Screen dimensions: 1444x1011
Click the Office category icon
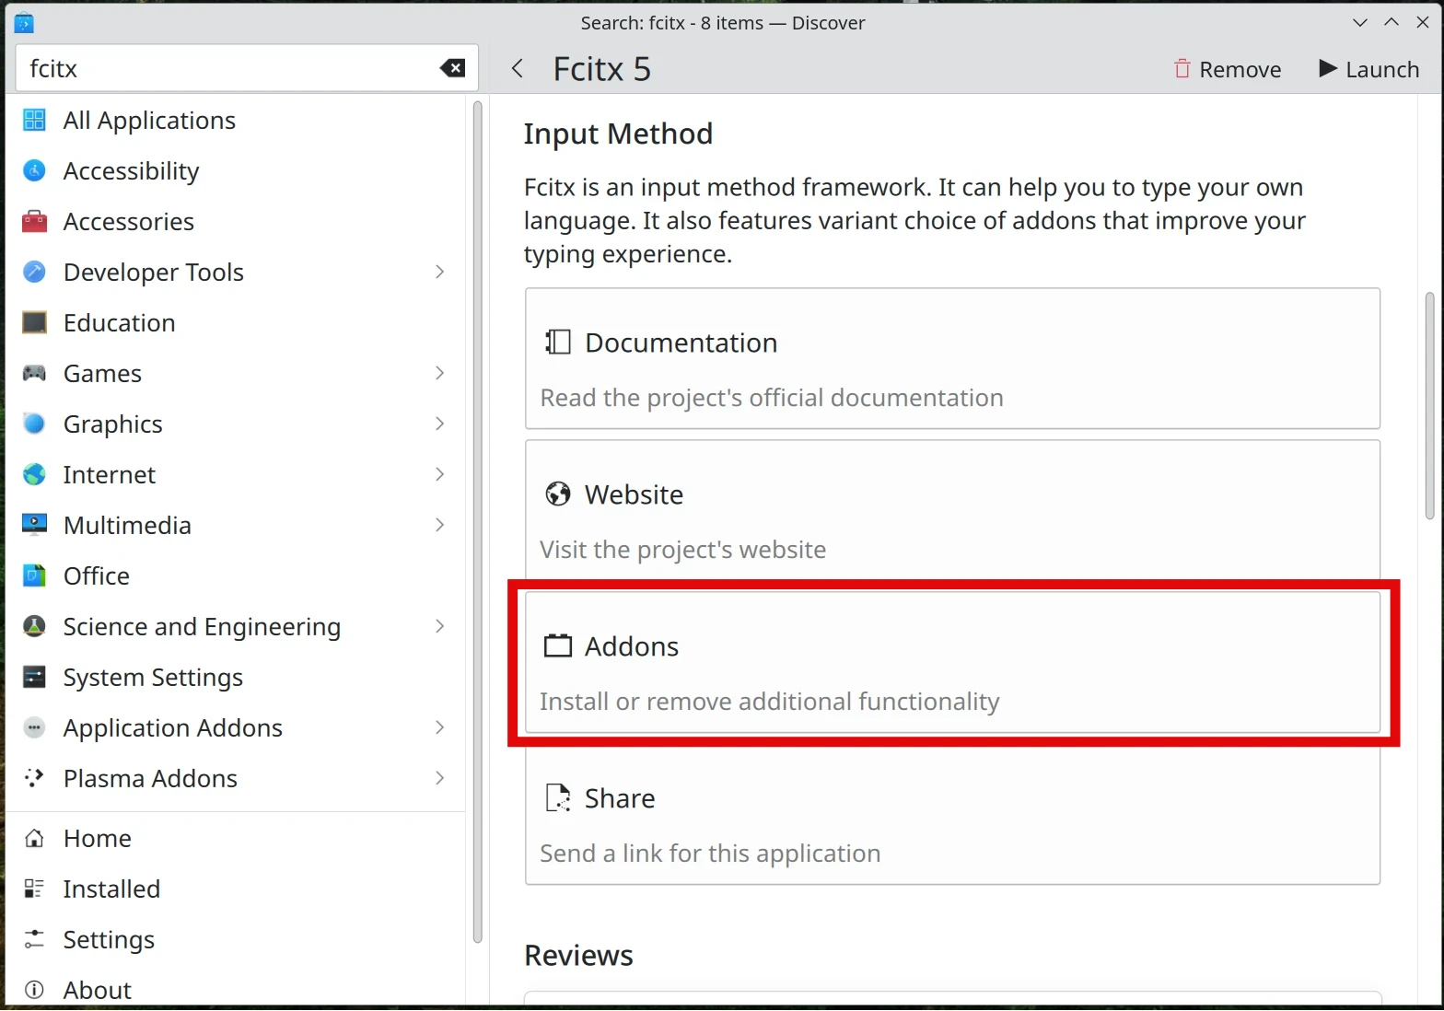coord(34,575)
